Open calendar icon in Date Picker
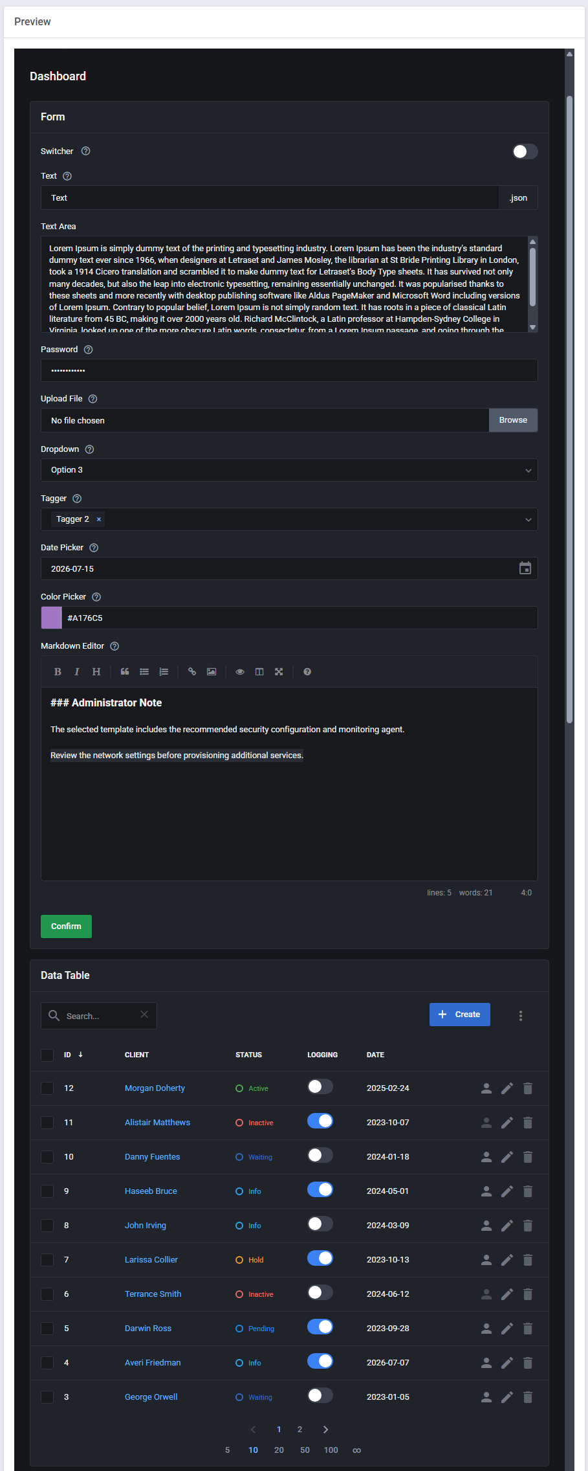The width and height of the screenshot is (588, 1471). (525, 568)
